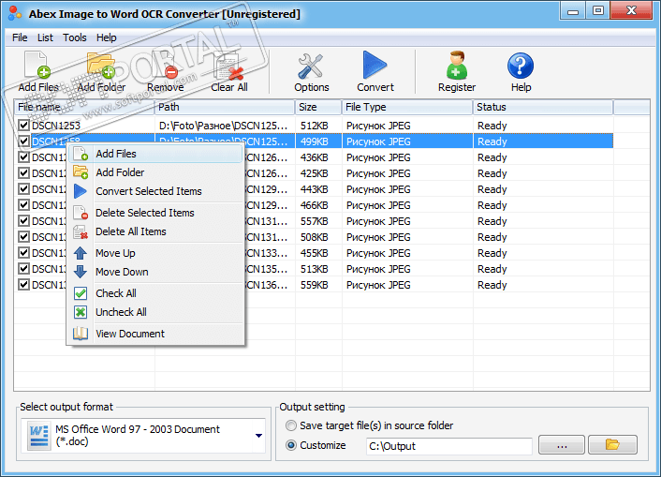Image resolution: width=661 pixels, height=477 pixels.
Task: Toggle the checkbox in the 513KB row
Action: 23,268
